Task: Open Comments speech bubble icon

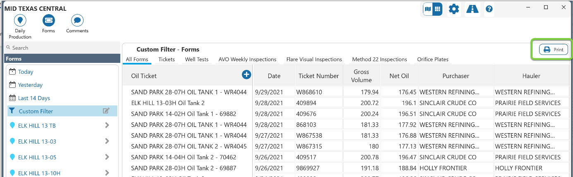Action: pyautogui.click(x=77, y=20)
